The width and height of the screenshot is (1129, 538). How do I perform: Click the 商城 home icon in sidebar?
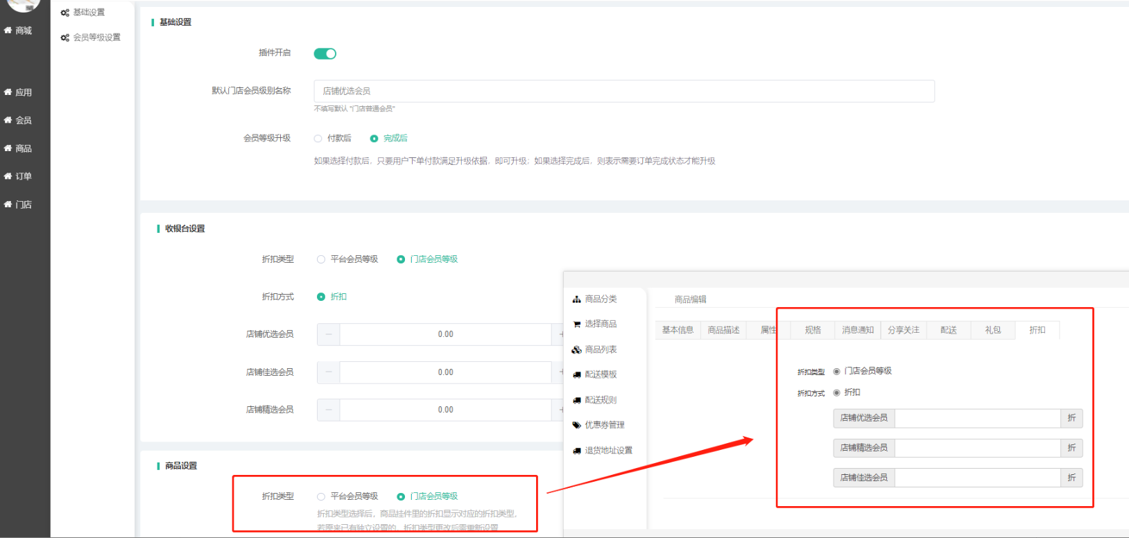8,31
